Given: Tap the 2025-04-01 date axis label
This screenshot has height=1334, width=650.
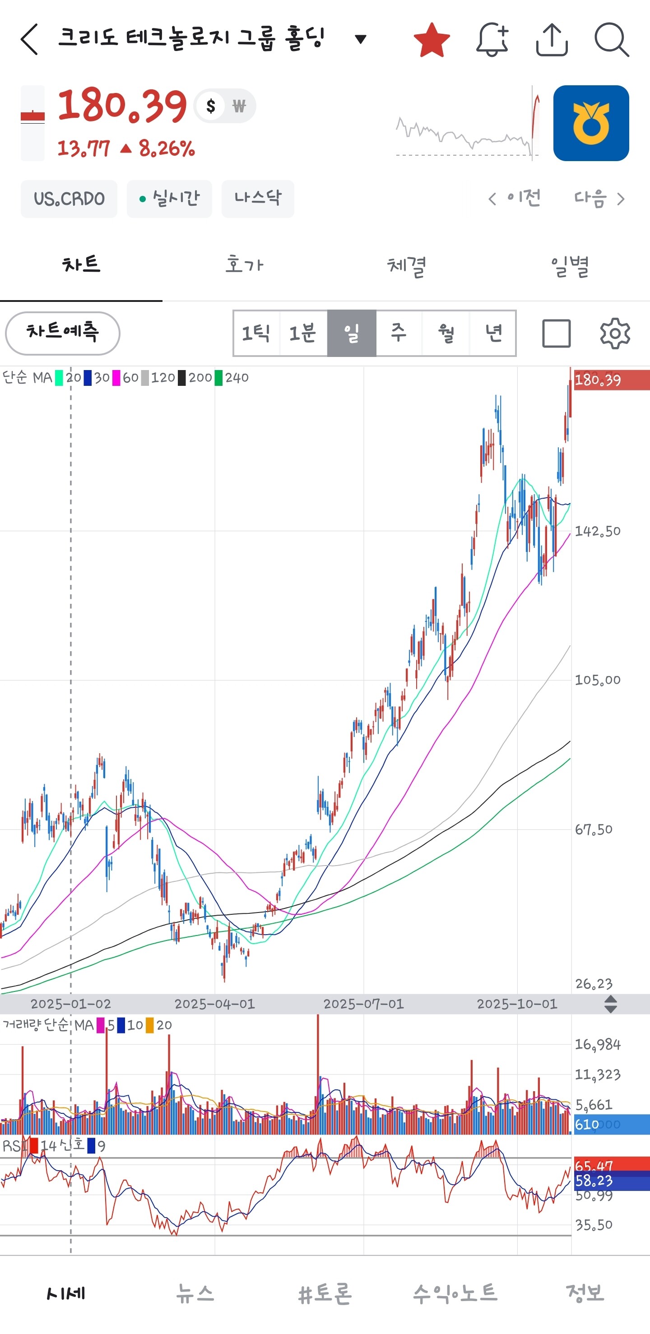Looking at the screenshot, I should pos(215,1004).
